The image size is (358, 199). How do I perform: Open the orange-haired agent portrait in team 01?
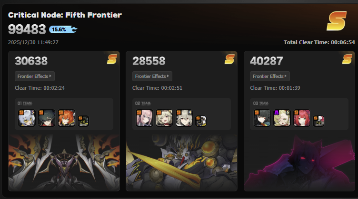[x=67, y=118]
